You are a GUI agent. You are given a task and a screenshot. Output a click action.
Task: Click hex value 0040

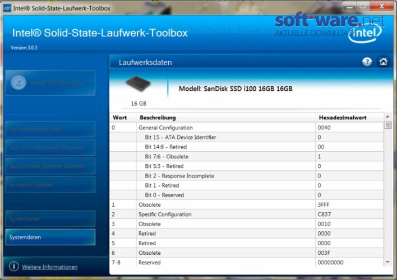(324, 128)
